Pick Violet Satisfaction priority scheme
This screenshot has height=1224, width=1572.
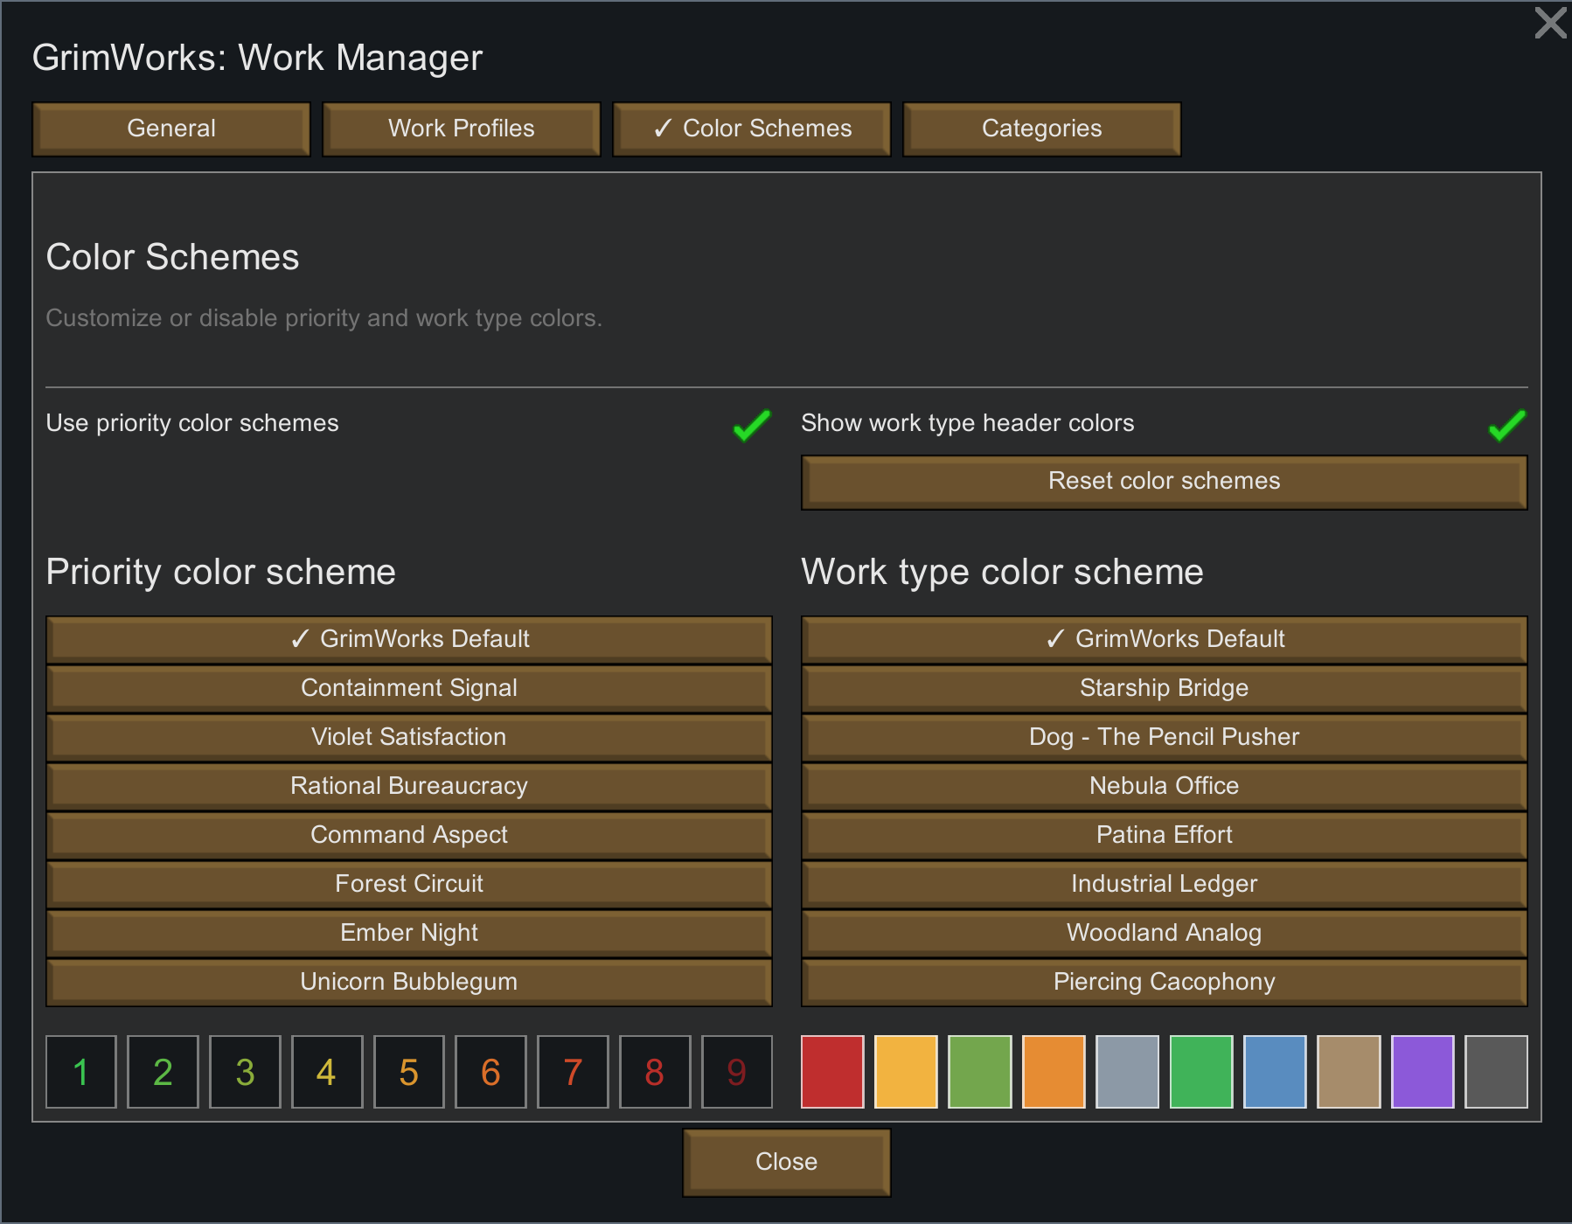409,737
